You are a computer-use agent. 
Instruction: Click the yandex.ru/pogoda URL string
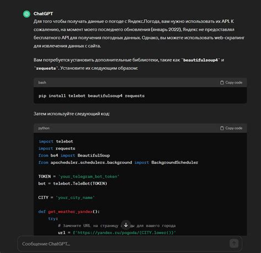tap(124, 233)
